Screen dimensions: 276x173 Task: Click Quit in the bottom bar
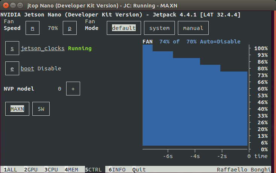(x=139, y=170)
